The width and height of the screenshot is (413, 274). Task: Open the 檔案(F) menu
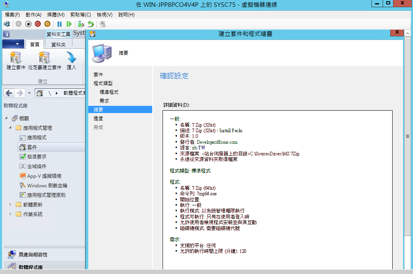(x=12, y=15)
